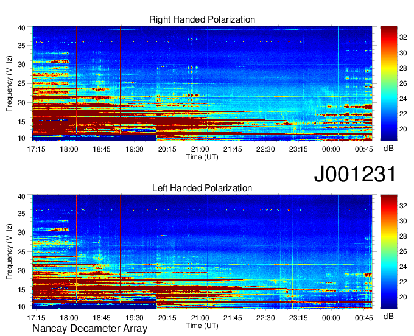Click the "dB" unit under Left Handed colorbar
The width and height of the screenshot is (414, 336).
pyautogui.click(x=388, y=316)
